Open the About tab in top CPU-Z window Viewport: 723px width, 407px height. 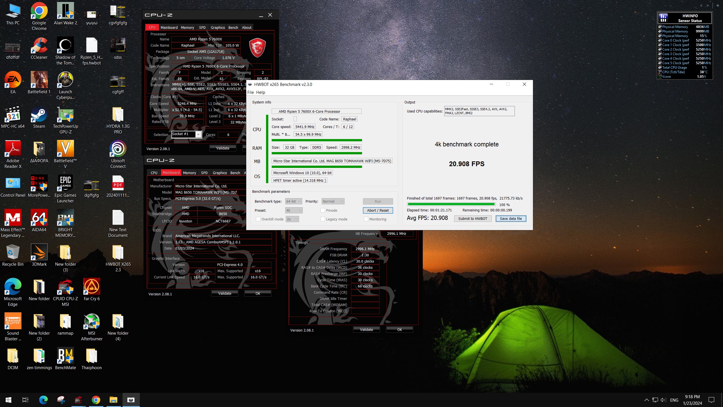(x=247, y=27)
